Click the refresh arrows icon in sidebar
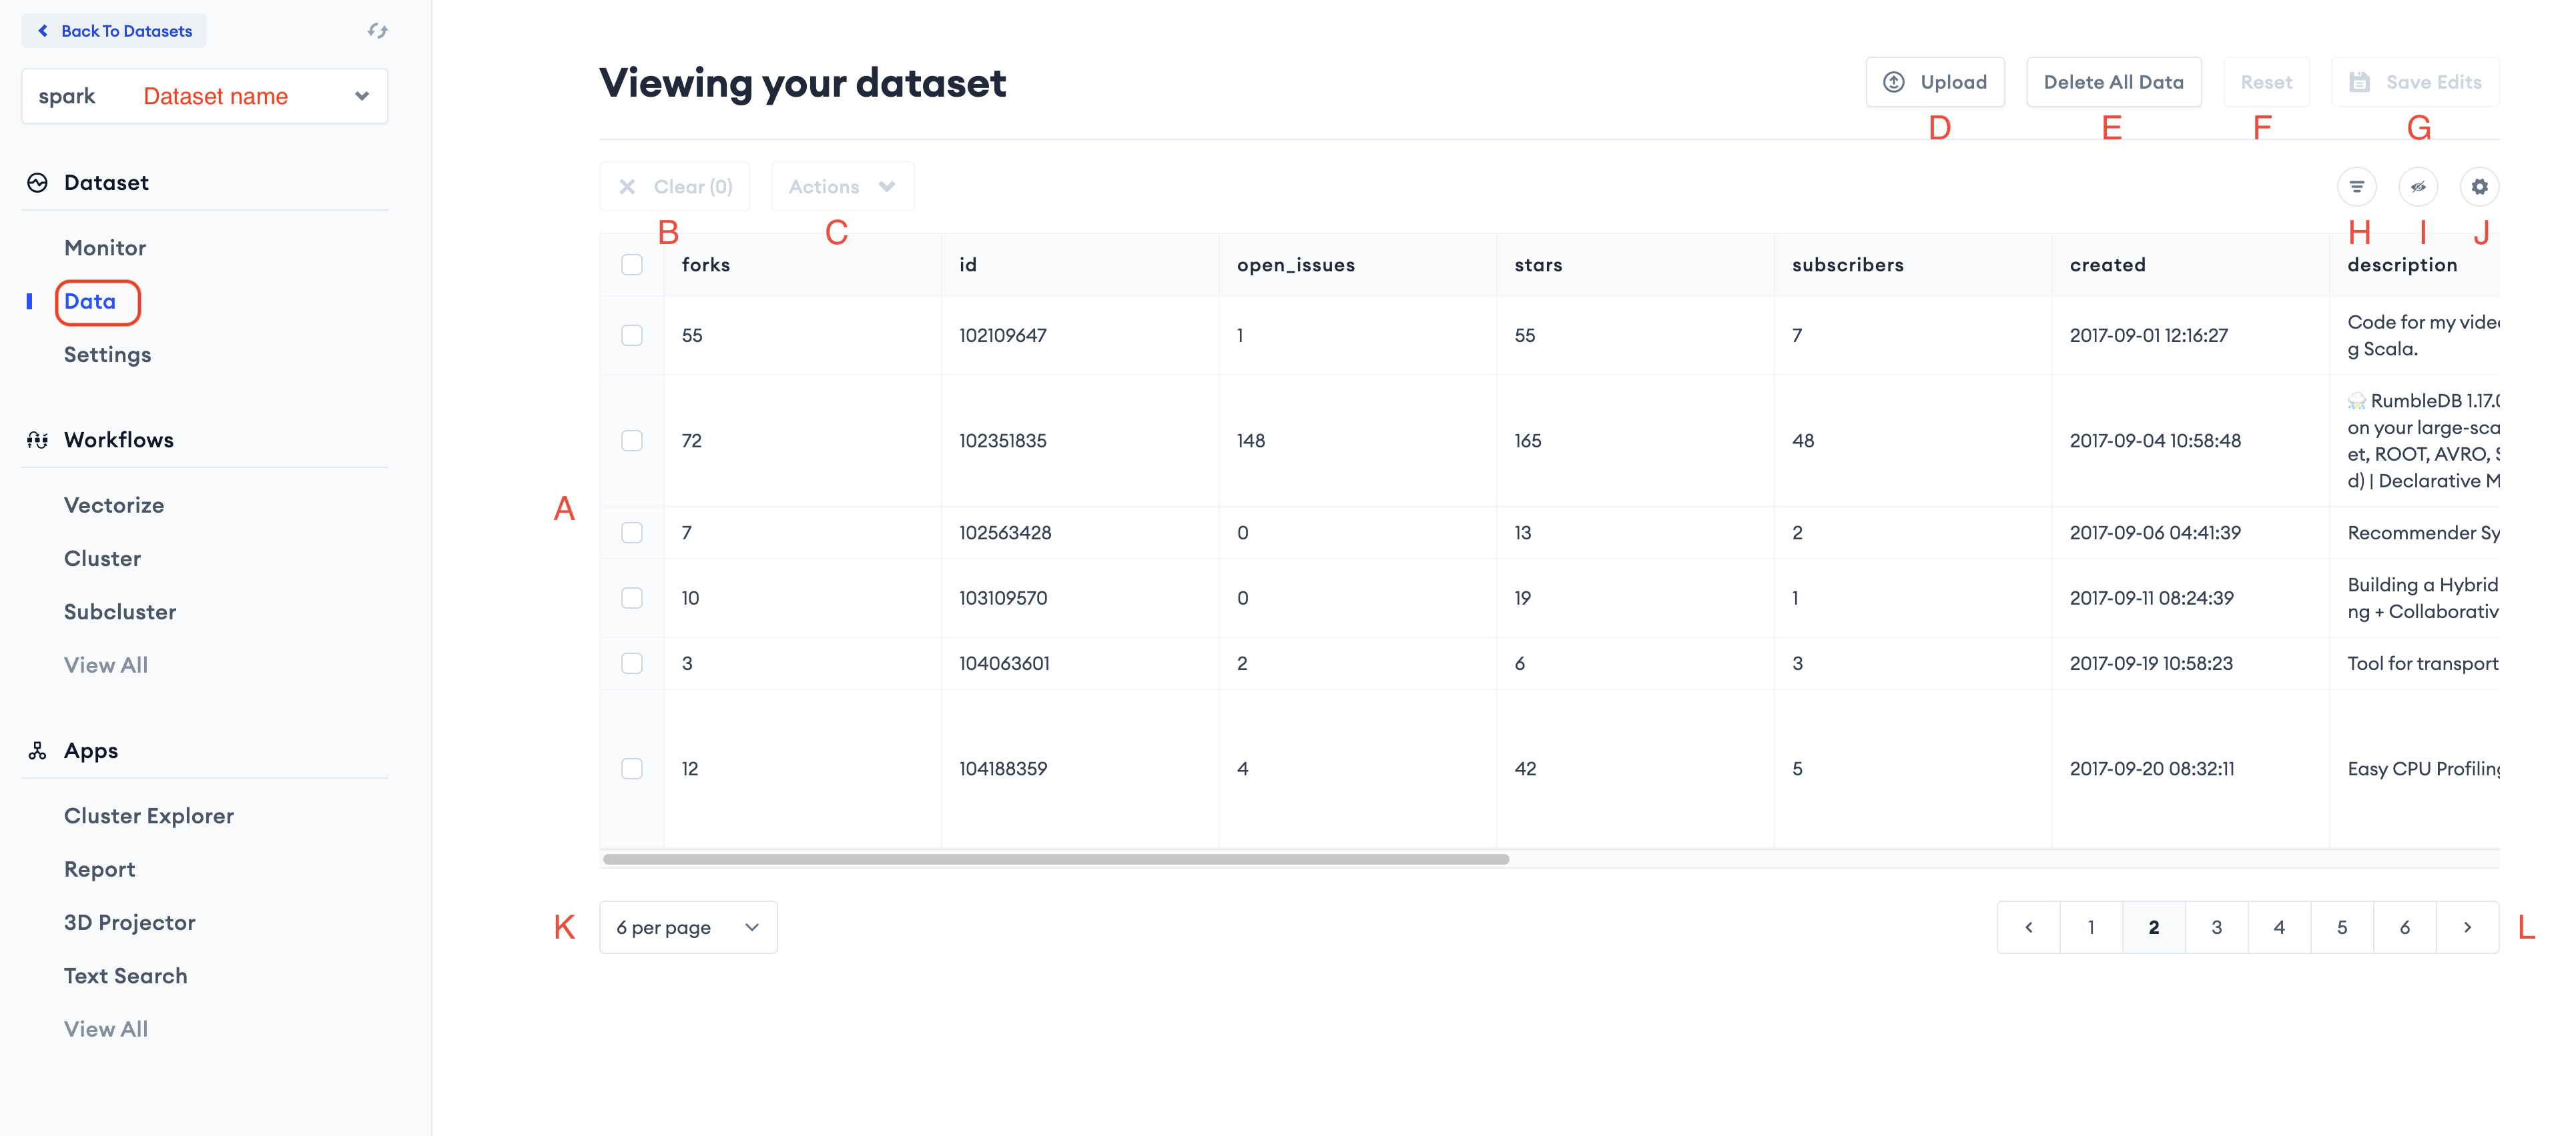 pos(377,31)
